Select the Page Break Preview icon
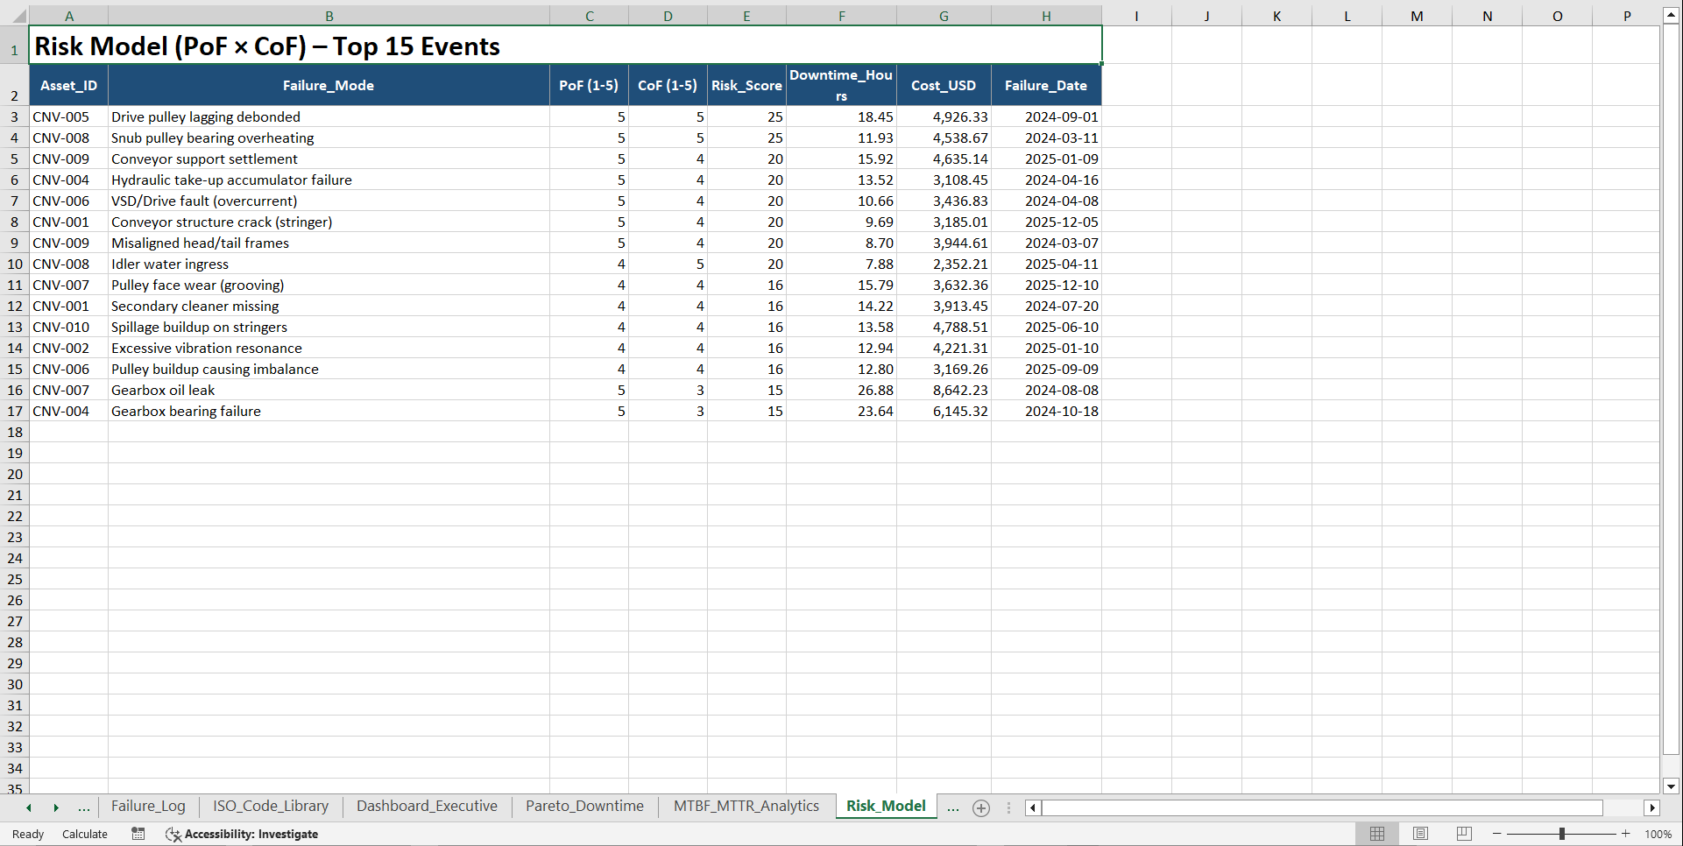The height and width of the screenshot is (846, 1683). coord(1463,834)
